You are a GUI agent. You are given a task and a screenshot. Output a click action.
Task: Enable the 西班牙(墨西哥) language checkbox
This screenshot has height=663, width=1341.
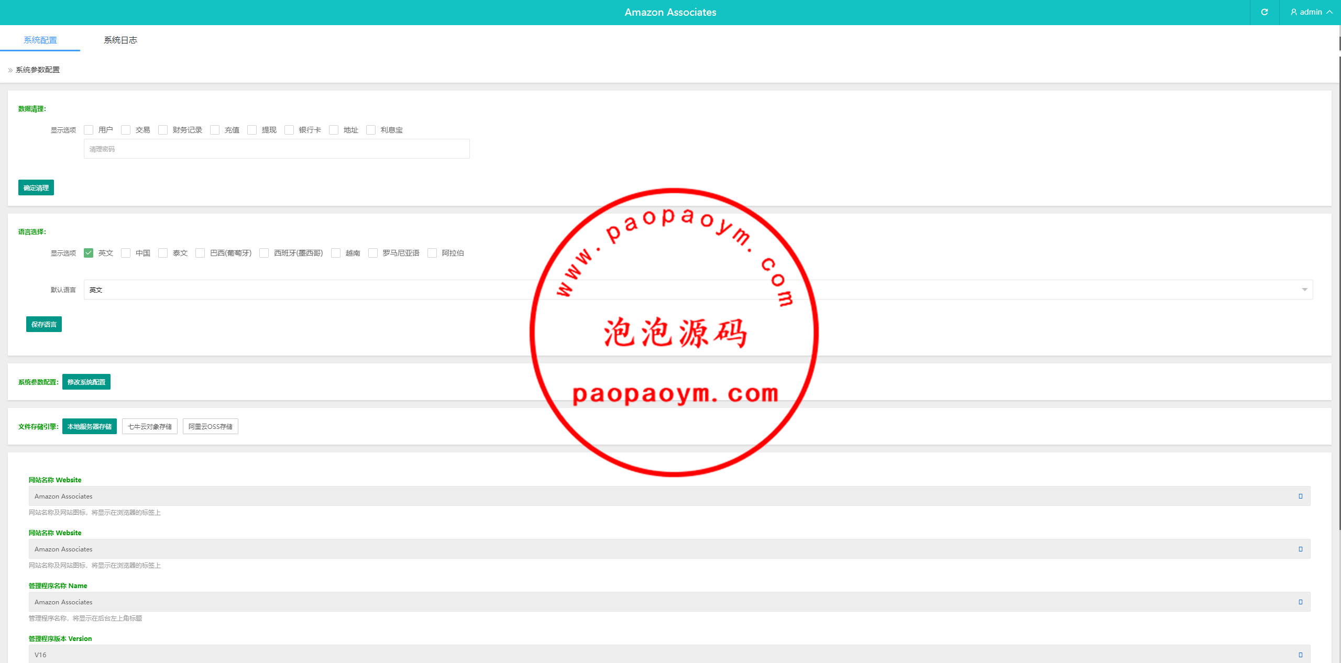coord(264,253)
